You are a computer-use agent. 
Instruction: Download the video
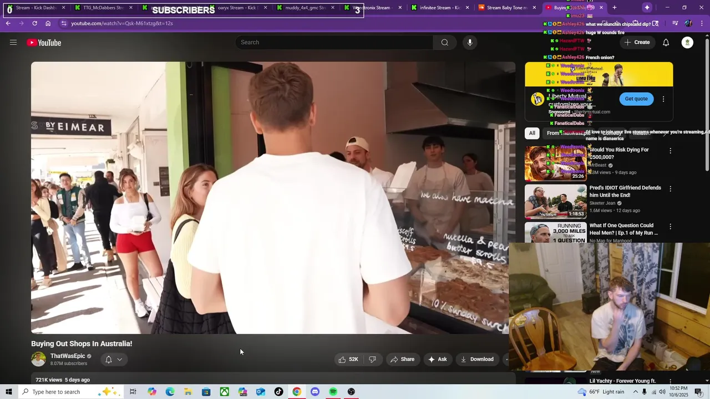coord(477,359)
